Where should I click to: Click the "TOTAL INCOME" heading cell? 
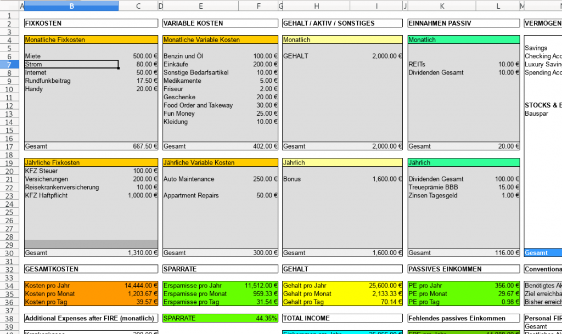click(342, 319)
